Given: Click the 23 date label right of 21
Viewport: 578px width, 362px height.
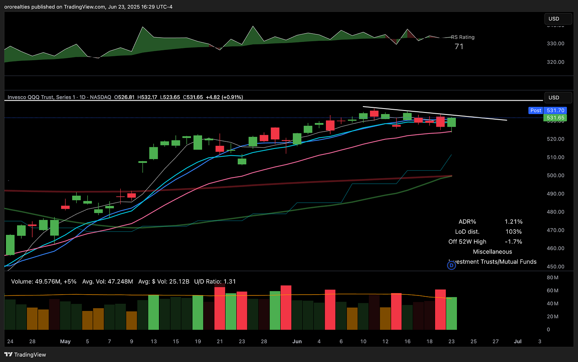Looking at the screenshot, I should tap(242, 341).
